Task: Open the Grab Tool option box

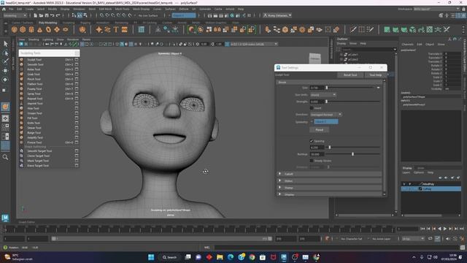Action: click(77, 75)
